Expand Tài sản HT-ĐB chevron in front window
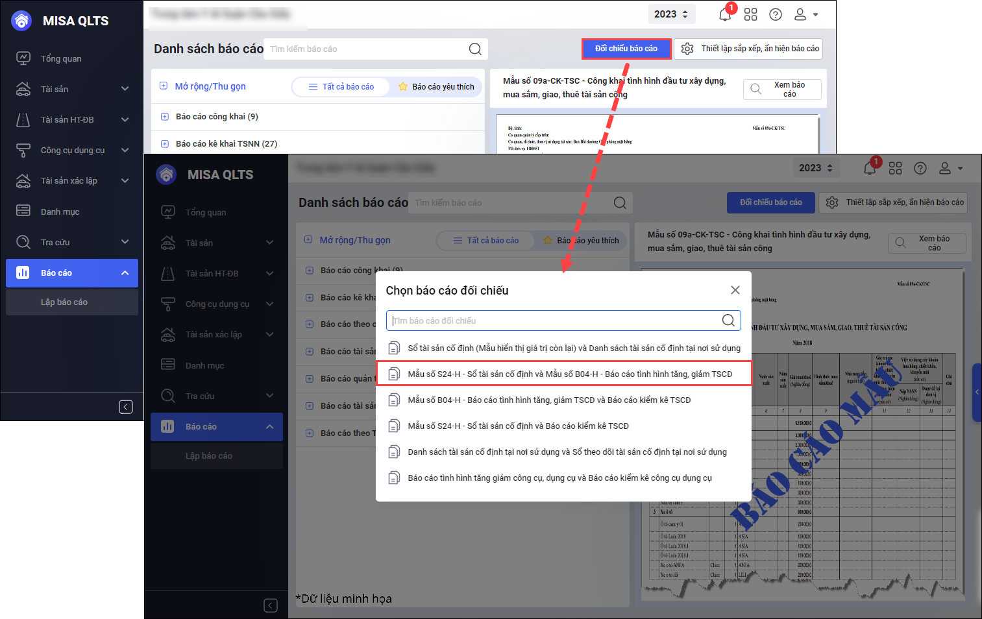Screen dimensions: 982x619 pyautogui.click(x=270, y=273)
